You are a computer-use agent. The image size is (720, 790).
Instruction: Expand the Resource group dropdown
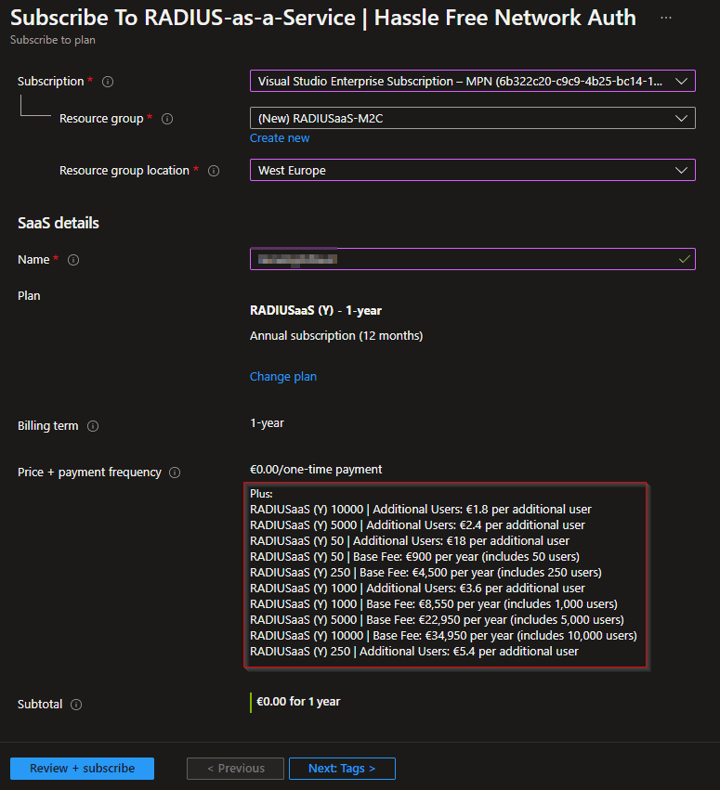(x=472, y=118)
